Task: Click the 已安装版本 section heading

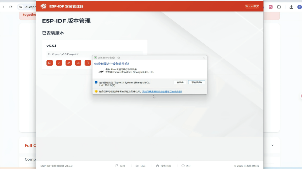Action: point(53,33)
